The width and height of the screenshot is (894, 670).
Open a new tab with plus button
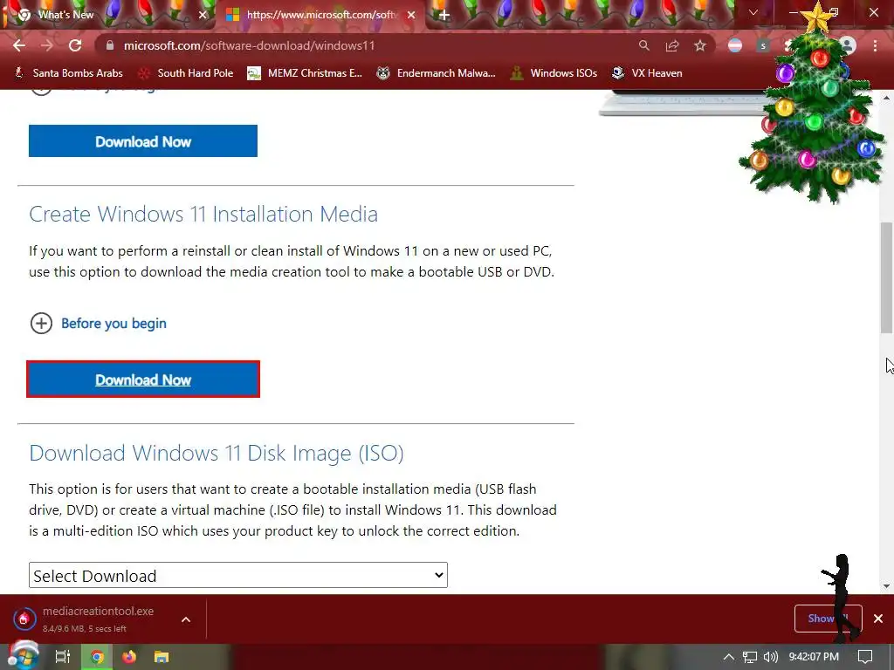click(x=444, y=15)
